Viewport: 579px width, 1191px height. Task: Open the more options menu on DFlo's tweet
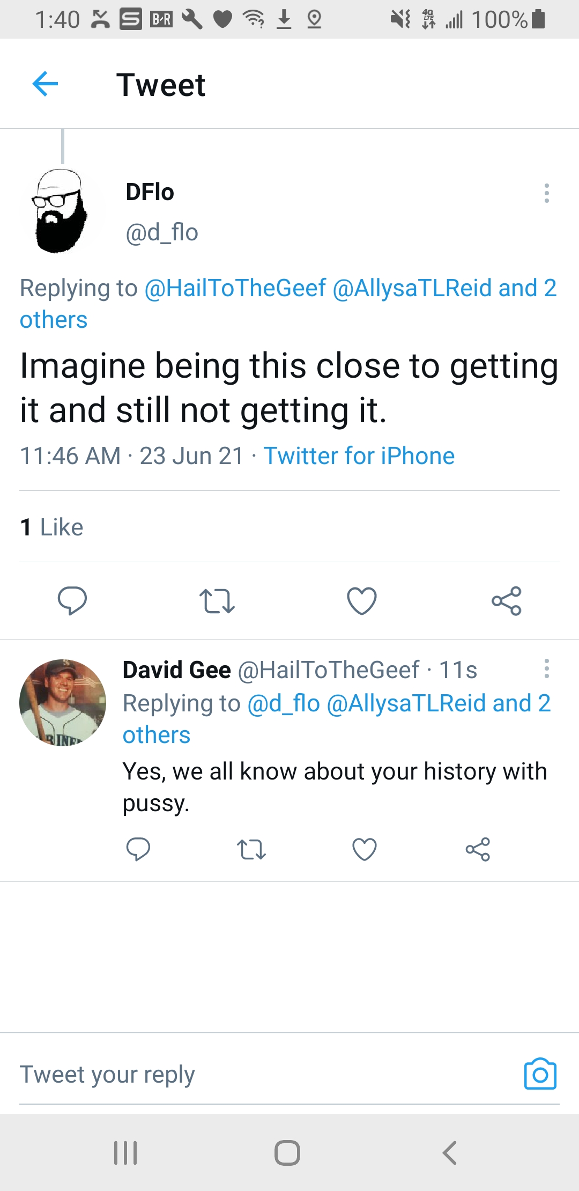pos(546,193)
